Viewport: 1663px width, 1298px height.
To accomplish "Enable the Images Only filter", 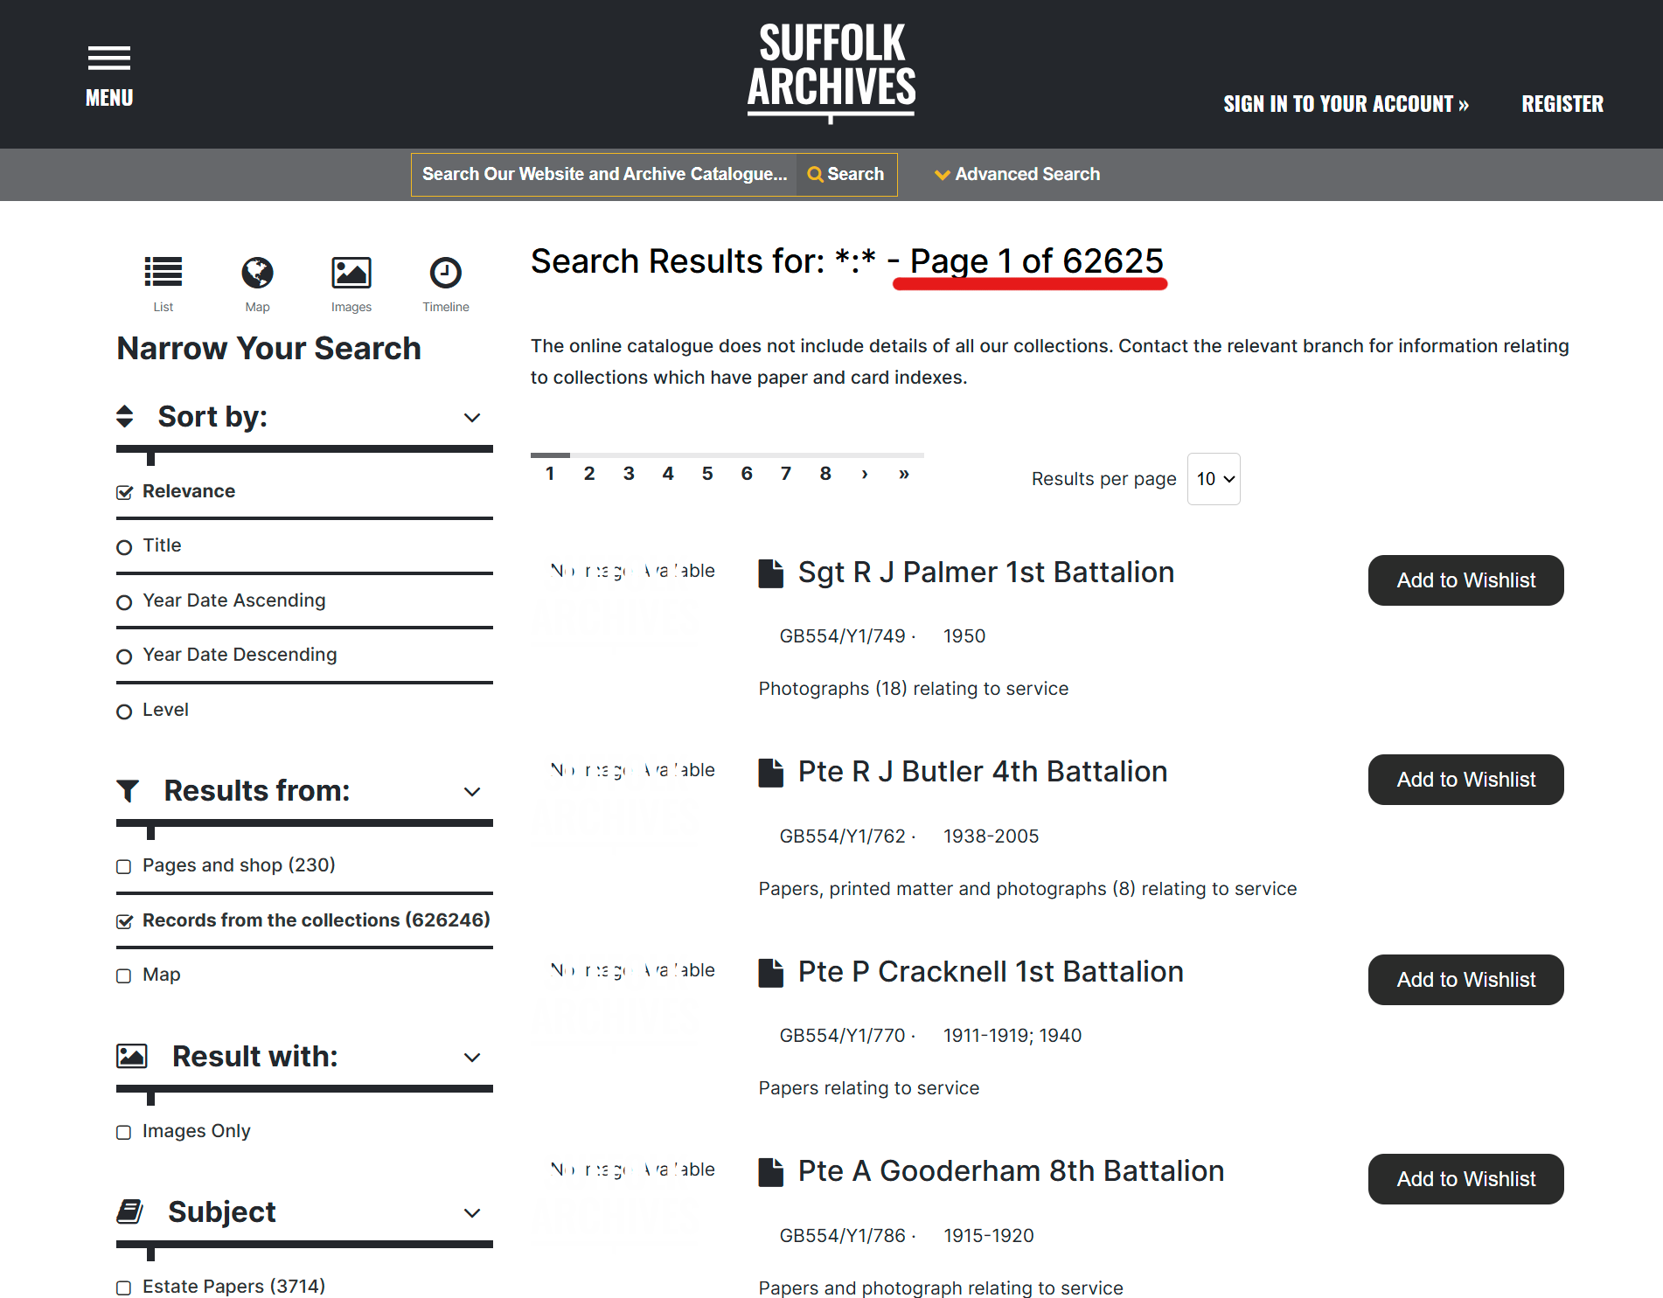I will point(123,1132).
